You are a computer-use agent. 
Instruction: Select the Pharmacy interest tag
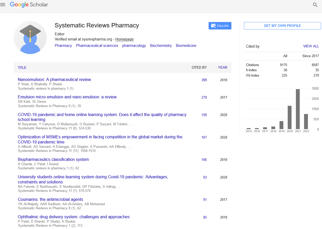point(63,46)
